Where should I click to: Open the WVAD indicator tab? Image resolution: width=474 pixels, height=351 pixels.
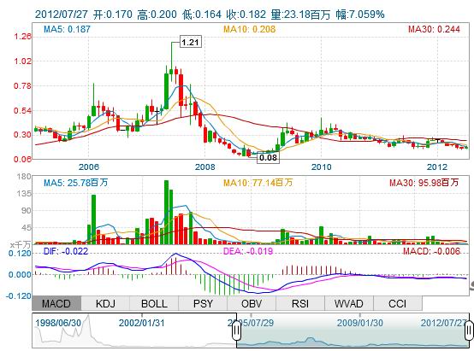349,303
